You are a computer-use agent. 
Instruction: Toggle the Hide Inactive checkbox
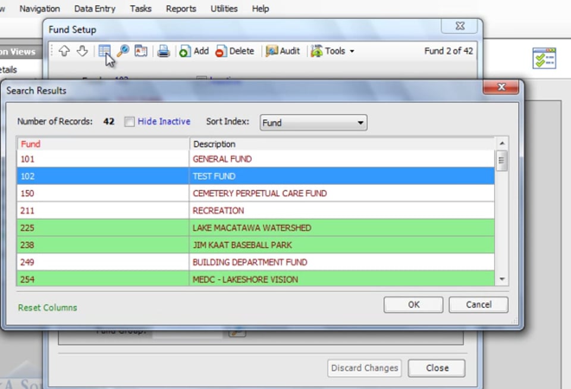(129, 121)
